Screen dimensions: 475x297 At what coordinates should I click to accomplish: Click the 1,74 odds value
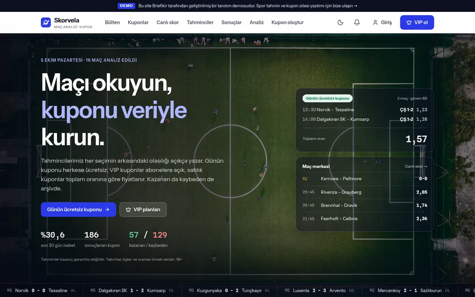[x=422, y=205]
